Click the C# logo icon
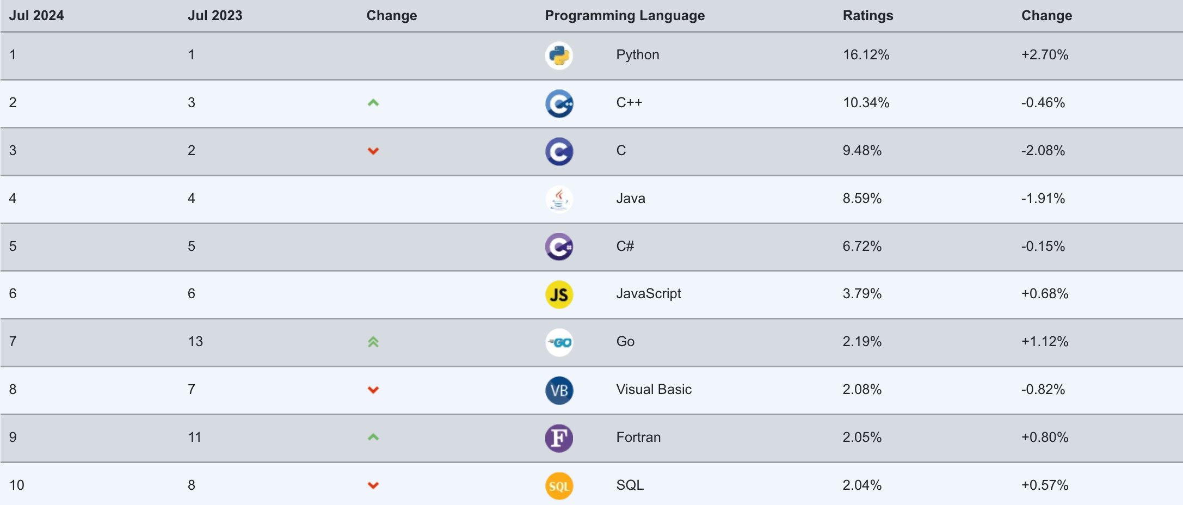This screenshot has height=505, width=1183. point(559,247)
